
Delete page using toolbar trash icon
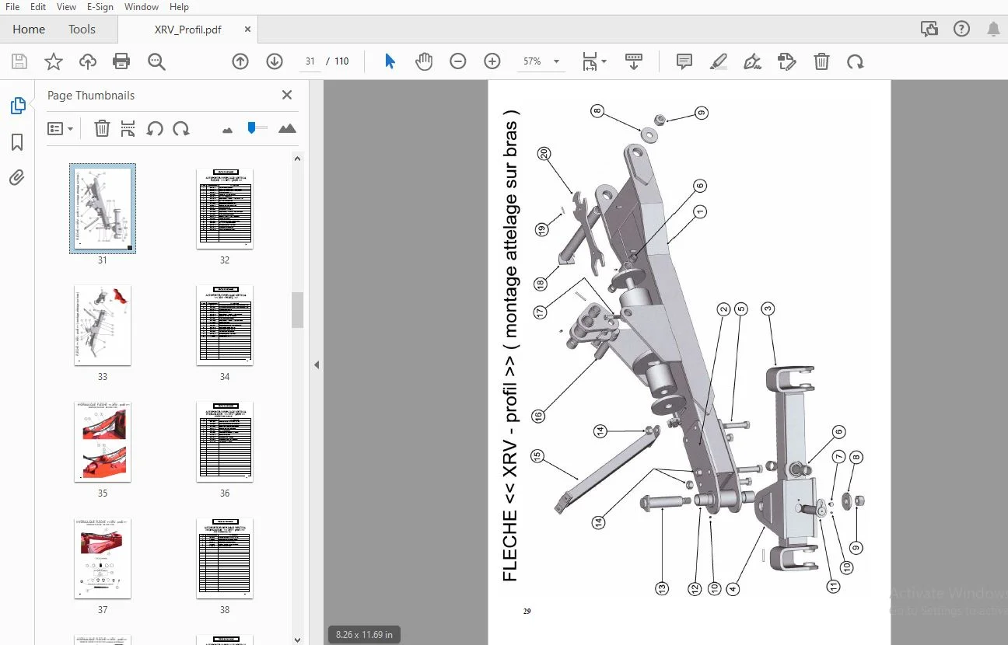(x=821, y=62)
